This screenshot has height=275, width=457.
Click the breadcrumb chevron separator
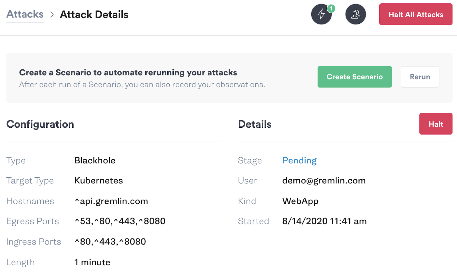(52, 15)
